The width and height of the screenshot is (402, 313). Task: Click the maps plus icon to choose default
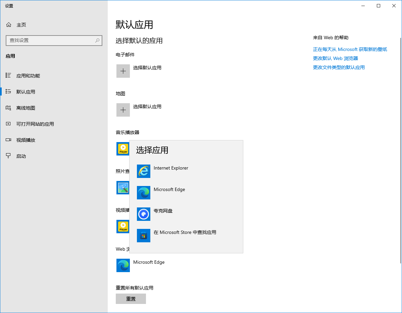click(x=123, y=110)
